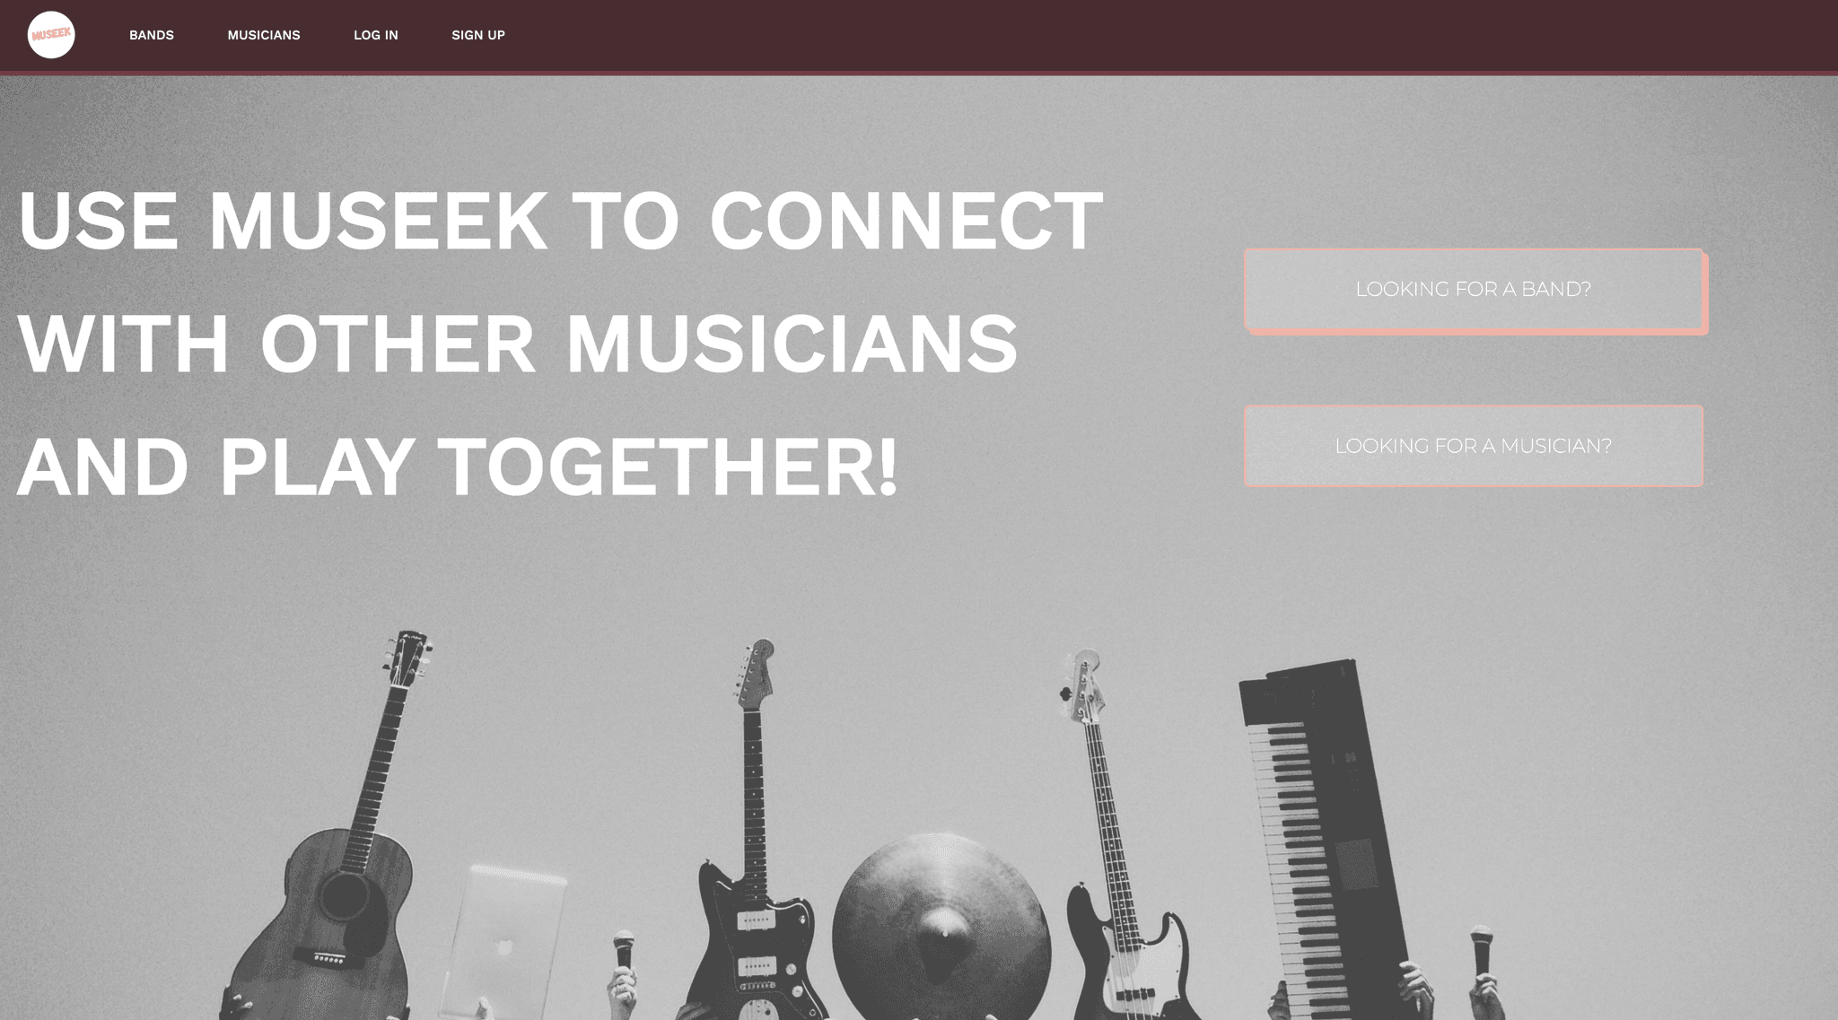Click the "AND PLAY TOGETHER!" heading text
The image size is (1838, 1020).
coord(458,467)
